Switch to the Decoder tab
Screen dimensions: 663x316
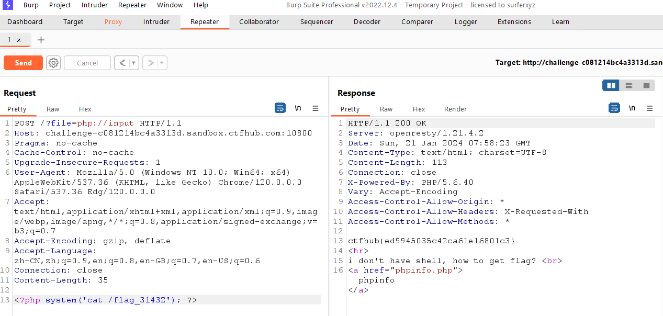(367, 21)
